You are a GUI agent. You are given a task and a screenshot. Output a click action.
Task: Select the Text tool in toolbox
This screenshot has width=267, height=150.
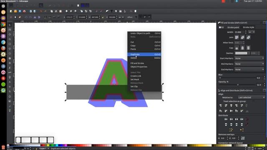(10, 82)
